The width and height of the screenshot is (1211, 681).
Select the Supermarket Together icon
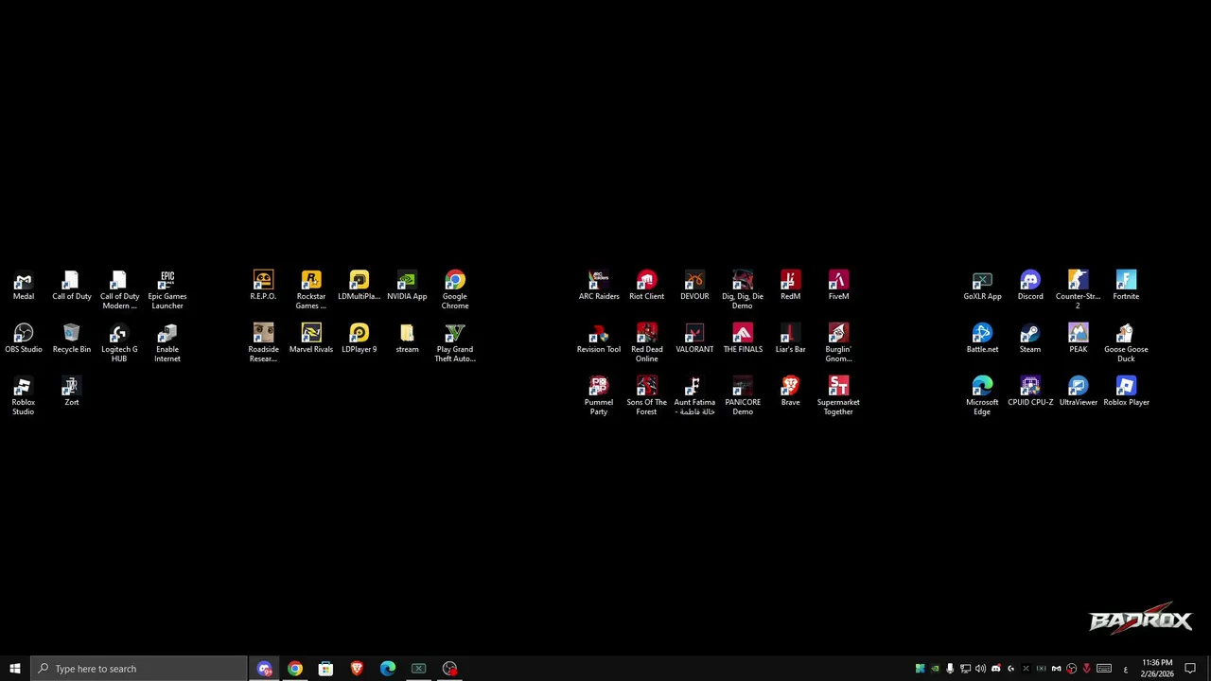tap(838, 396)
